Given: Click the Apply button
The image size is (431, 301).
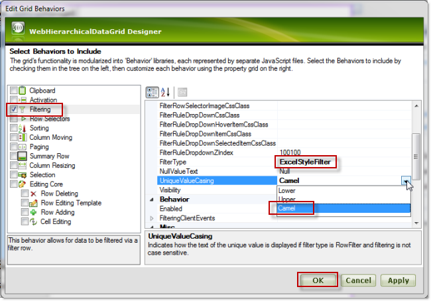Looking at the screenshot, I should [398, 280].
